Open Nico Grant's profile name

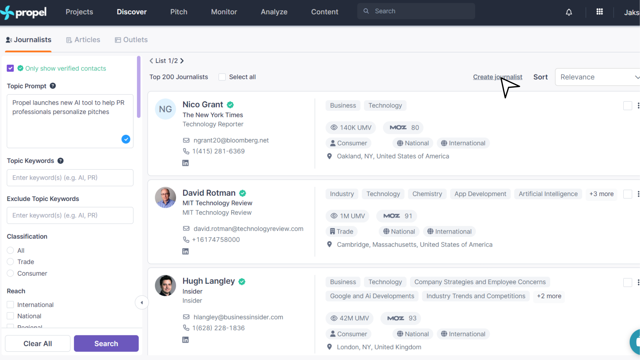tap(203, 105)
